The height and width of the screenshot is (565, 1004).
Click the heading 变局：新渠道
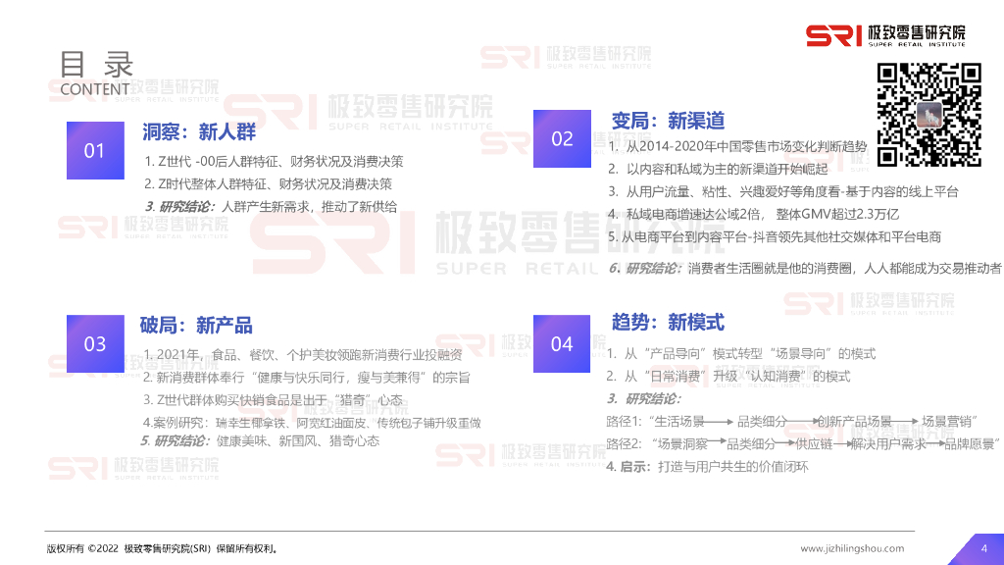(668, 121)
